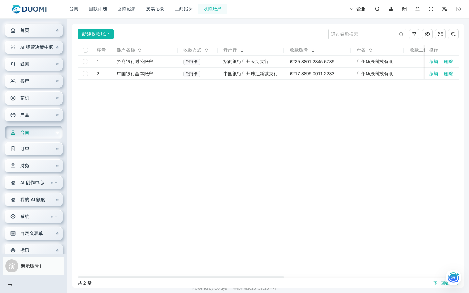This screenshot has width=469, height=293.
Task: Open the calendar schedule icon
Action: point(404,9)
